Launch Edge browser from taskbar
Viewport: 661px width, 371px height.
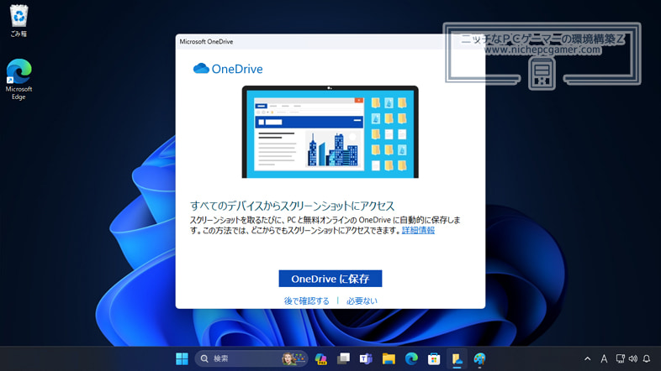pyautogui.click(x=411, y=358)
